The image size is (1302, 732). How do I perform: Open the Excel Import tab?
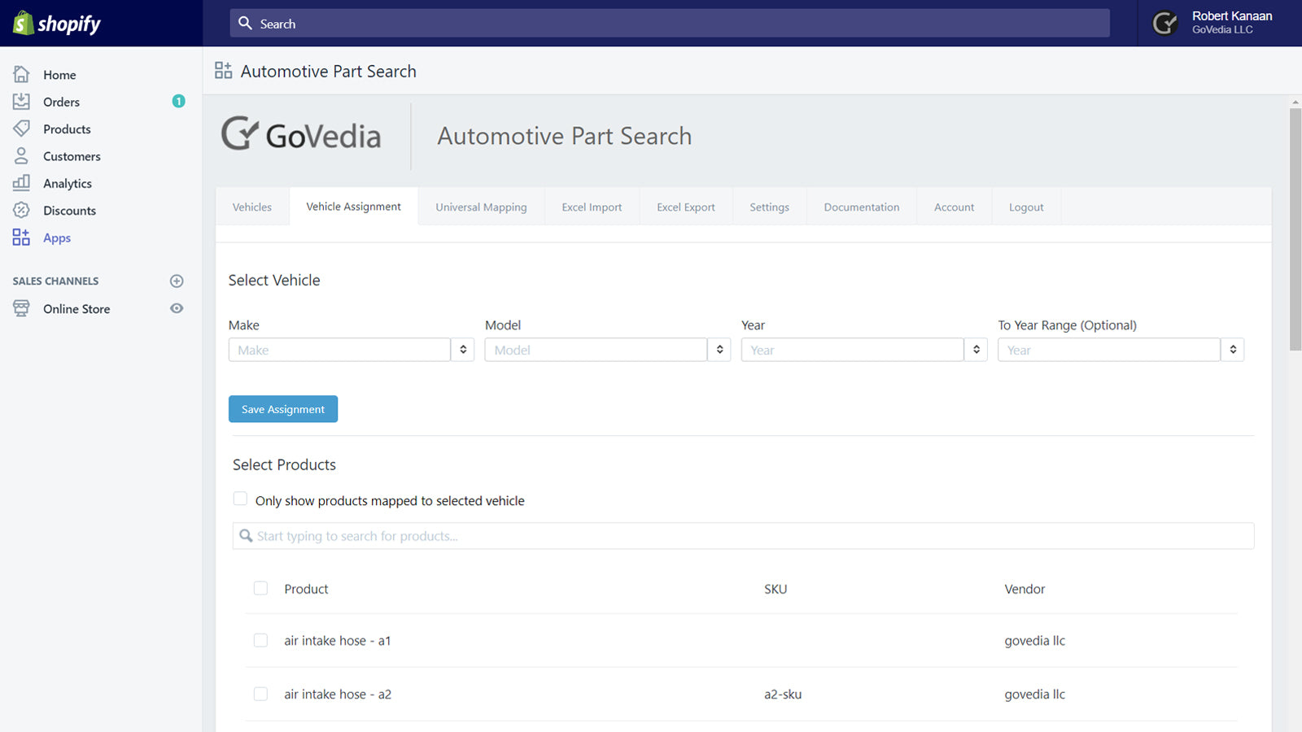(592, 207)
